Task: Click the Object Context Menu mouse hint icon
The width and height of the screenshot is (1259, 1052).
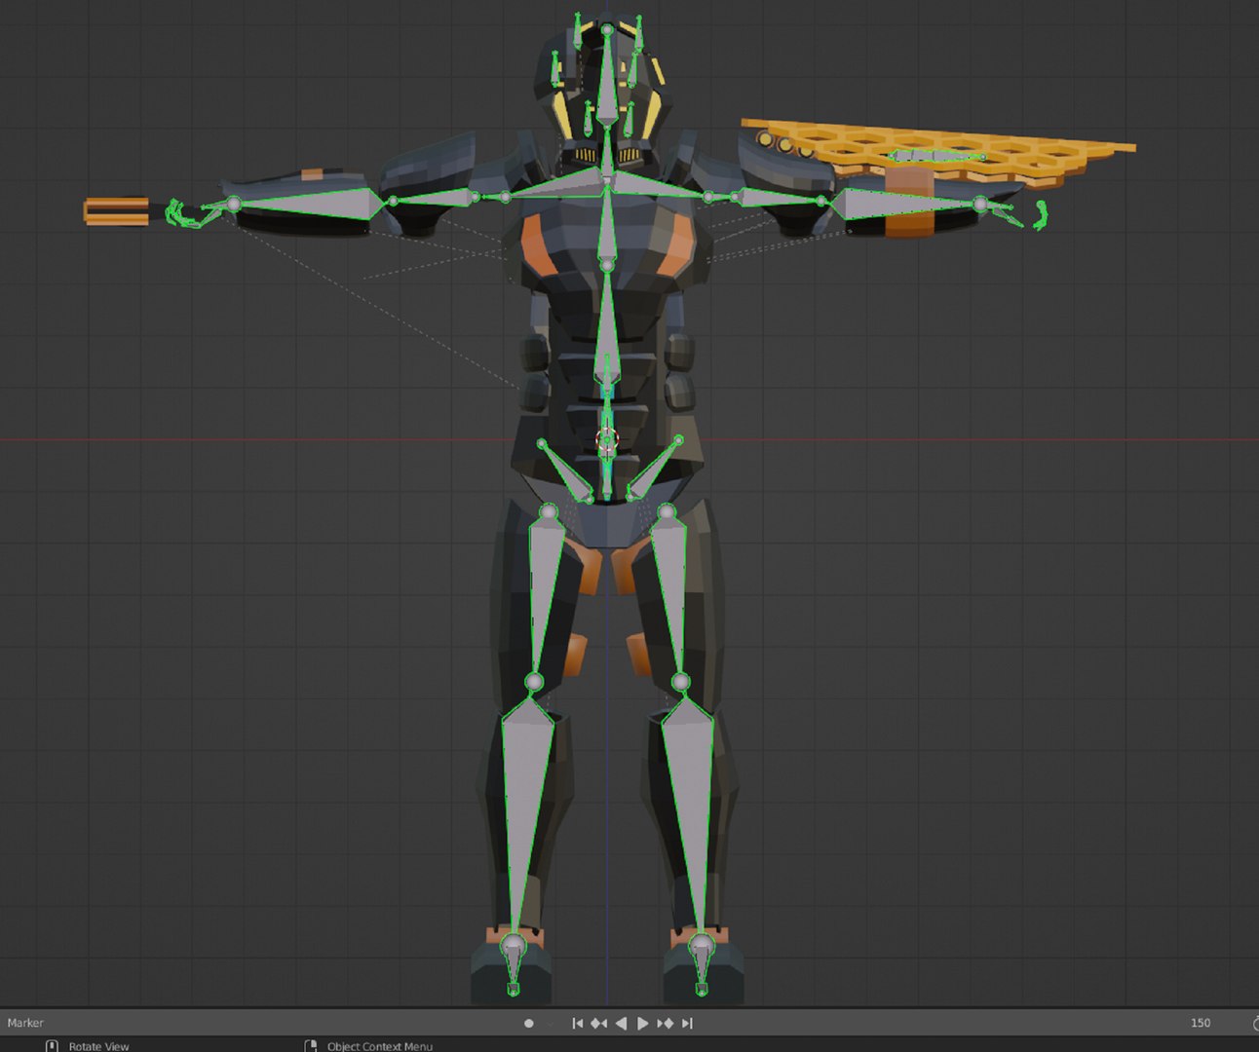Action: [311, 1046]
